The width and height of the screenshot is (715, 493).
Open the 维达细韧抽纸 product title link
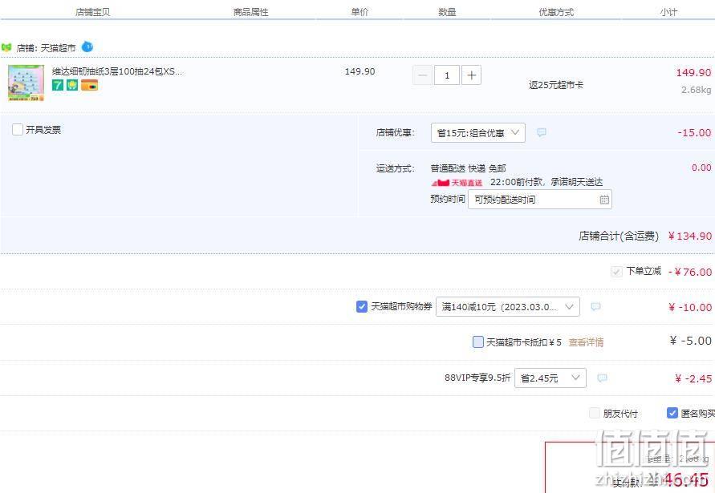coord(116,71)
